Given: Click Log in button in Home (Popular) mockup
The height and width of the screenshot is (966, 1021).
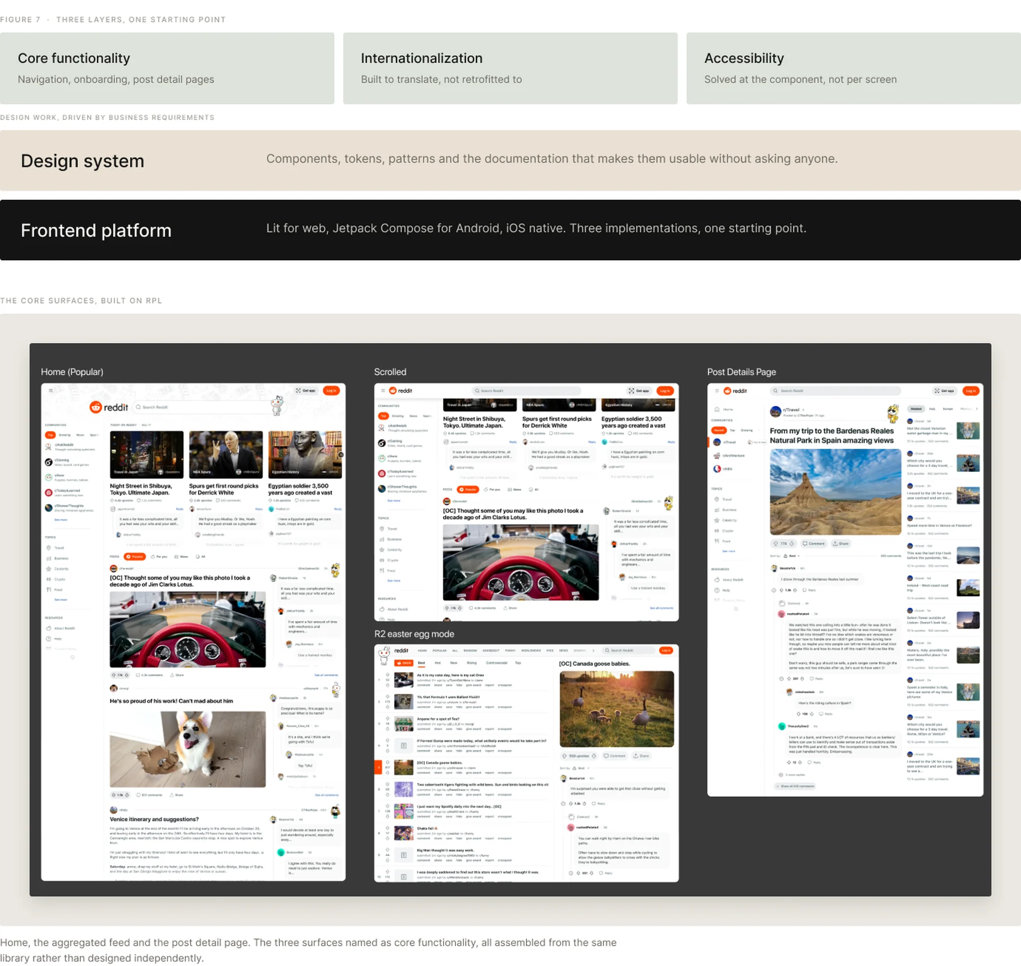Looking at the screenshot, I should click(x=331, y=390).
